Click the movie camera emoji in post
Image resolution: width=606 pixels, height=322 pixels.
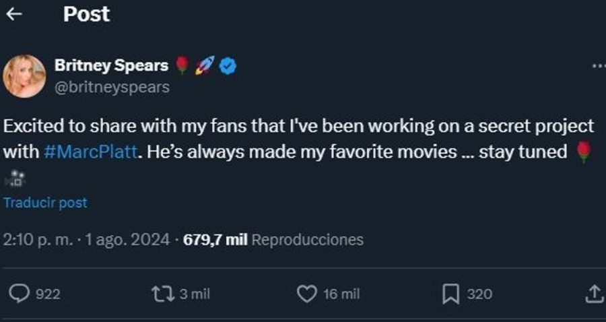[18, 177]
